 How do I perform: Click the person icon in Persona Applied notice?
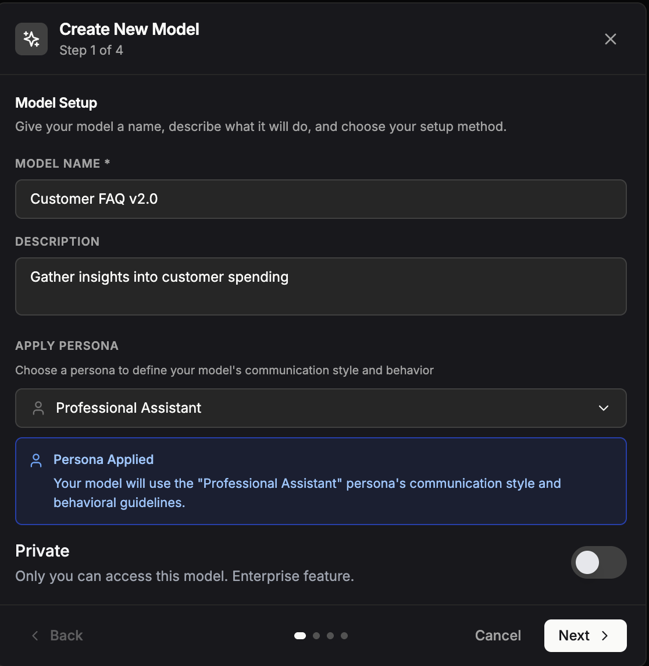(36, 460)
